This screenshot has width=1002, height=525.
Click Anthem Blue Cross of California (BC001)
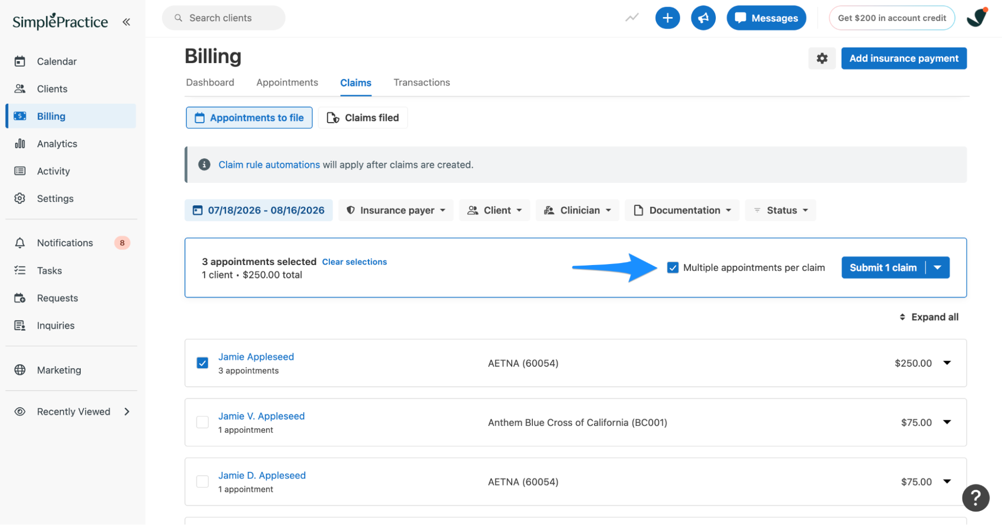pyautogui.click(x=577, y=422)
